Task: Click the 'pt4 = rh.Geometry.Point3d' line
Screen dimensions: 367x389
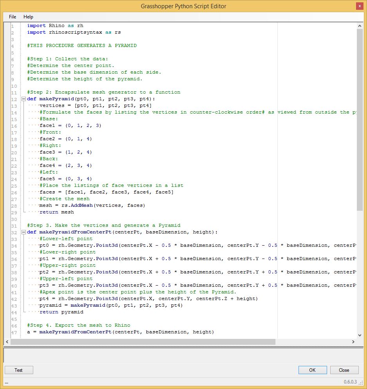Action: (149, 299)
